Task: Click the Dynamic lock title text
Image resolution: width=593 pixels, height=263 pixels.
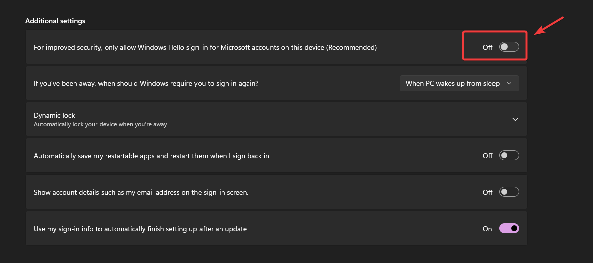Action: click(54, 115)
